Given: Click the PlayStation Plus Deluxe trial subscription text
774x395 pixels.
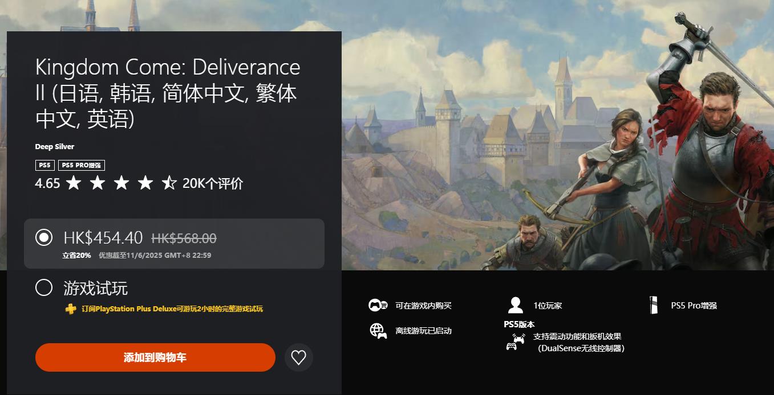Looking at the screenshot, I should point(172,309).
